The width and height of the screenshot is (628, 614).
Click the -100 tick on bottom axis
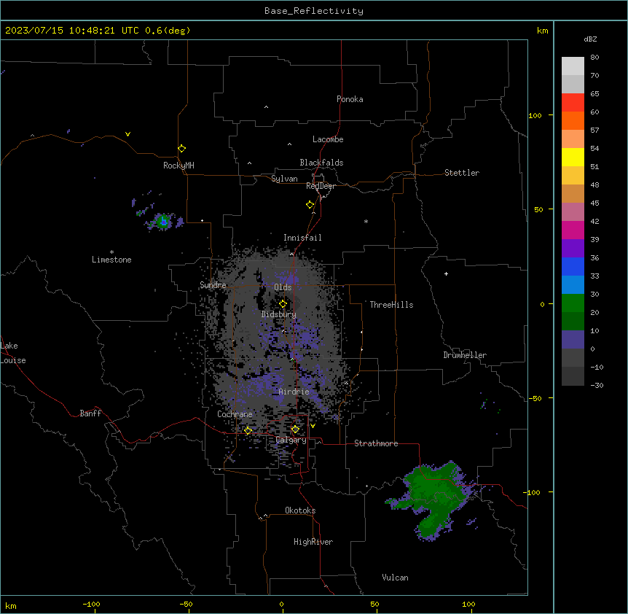(x=91, y=604)
